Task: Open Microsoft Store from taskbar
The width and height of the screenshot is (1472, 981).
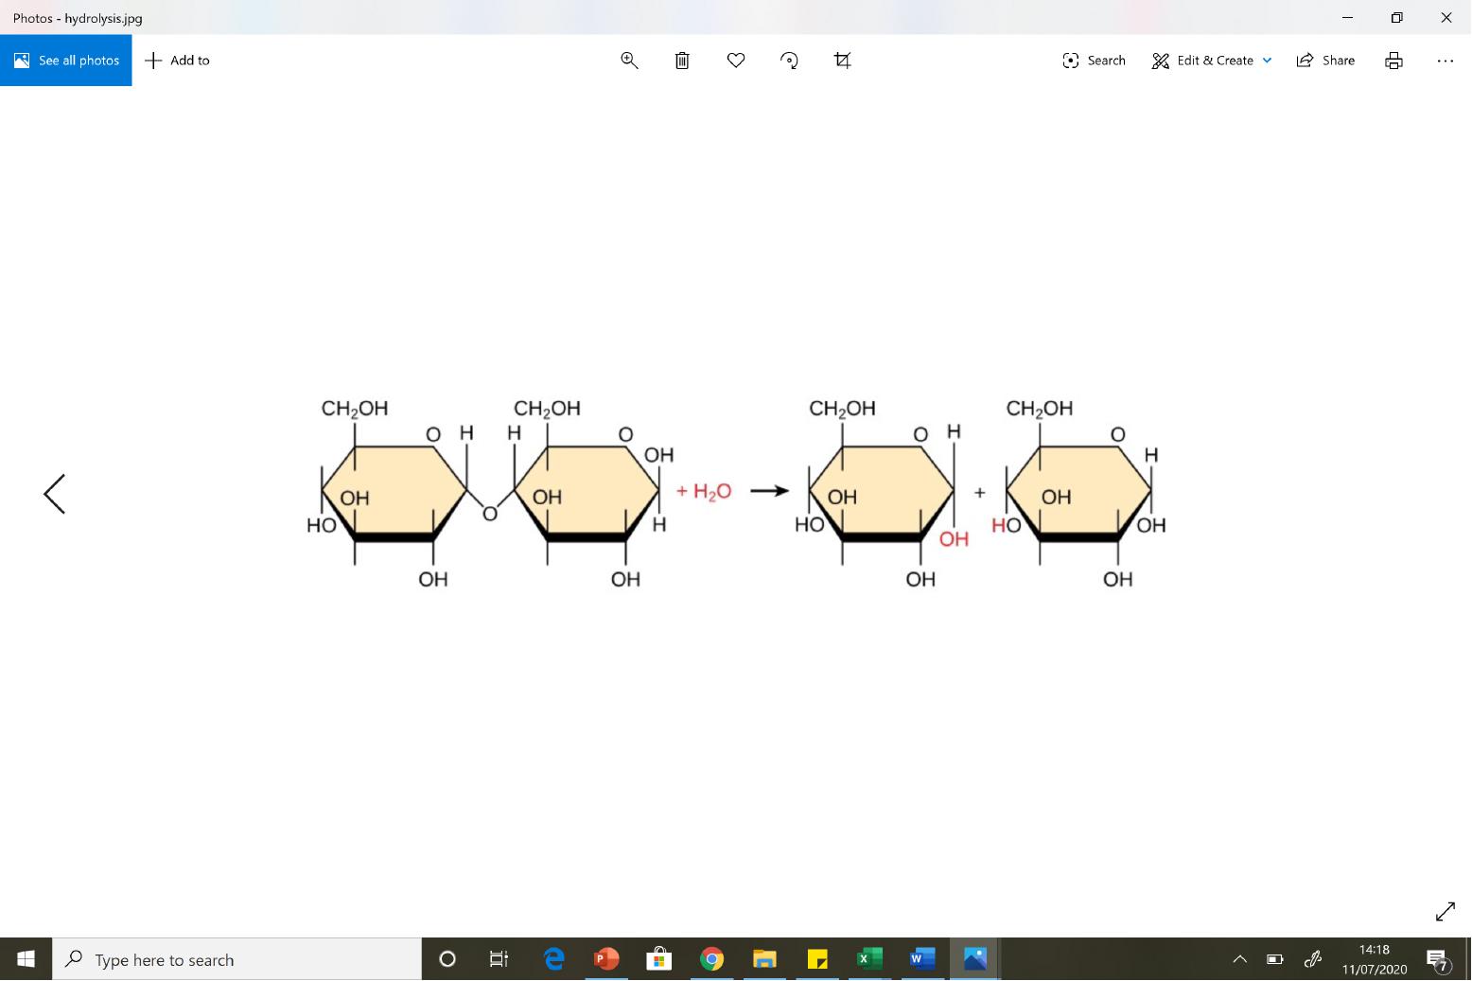Action: pyautogui.click(x=659, y=959)
